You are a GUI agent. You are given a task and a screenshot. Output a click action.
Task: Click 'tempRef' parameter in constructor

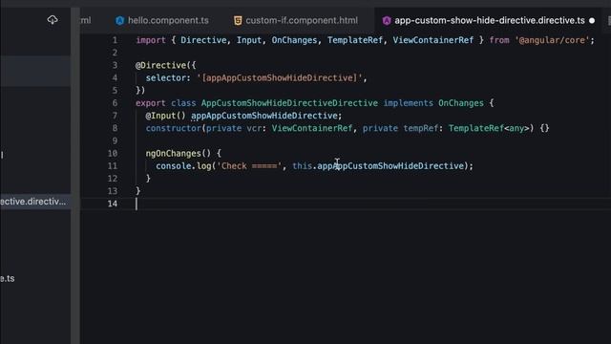click(x=420, y=128)
